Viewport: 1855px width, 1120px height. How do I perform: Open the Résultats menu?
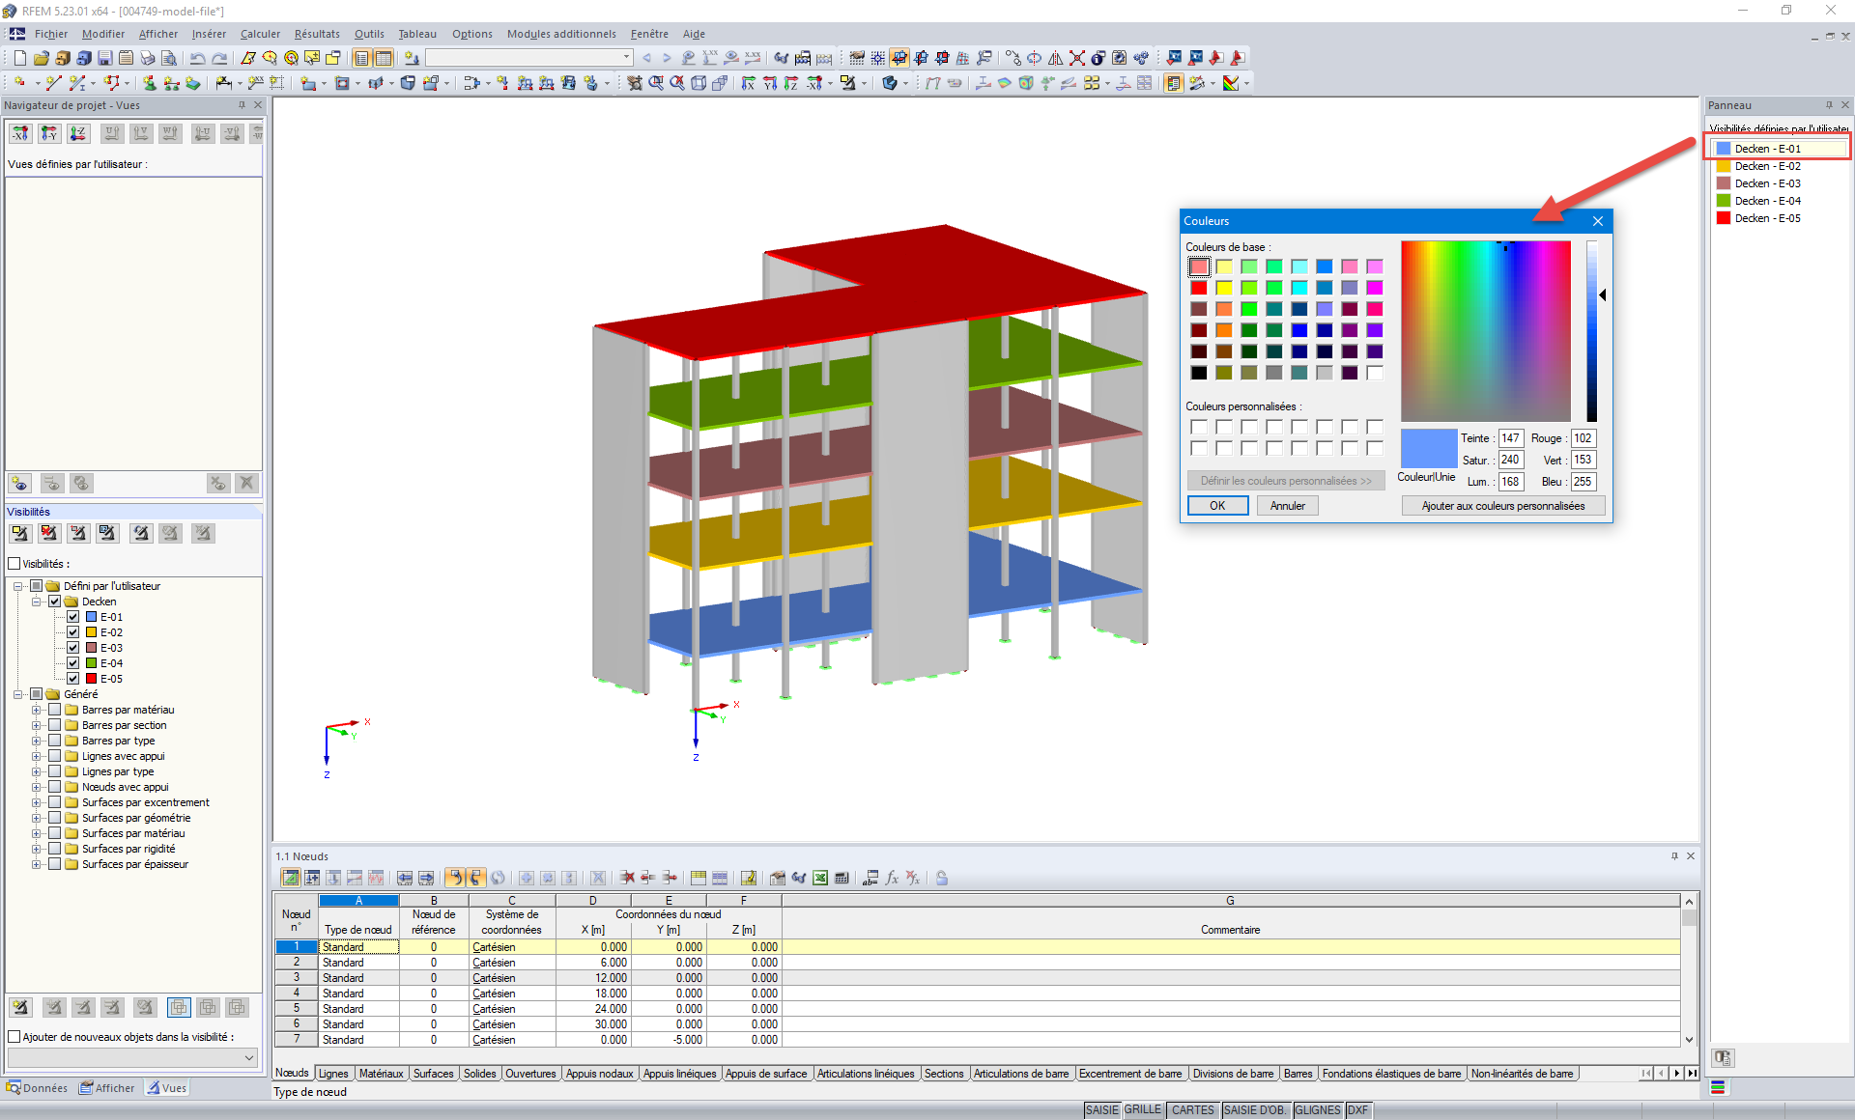pyautogui.click(x=317, y=34)
